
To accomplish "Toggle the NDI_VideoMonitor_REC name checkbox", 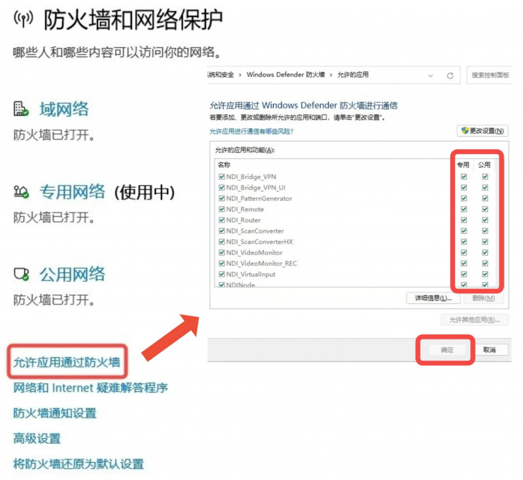I will coord(222,263).
